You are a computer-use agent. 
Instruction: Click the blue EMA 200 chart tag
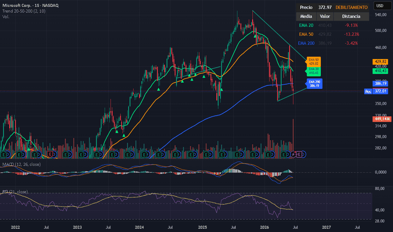click(x=314, y=84)
